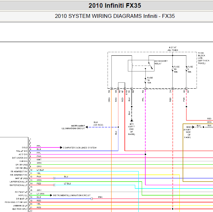The image size is (213, 212).
Task: Click the Hot At All Times label
Action: (173, 49)
